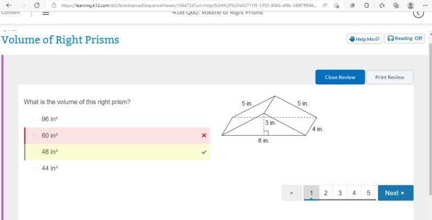Go to question 5 in pagination
Screen dimensions: 432x220
click(368, 193)
